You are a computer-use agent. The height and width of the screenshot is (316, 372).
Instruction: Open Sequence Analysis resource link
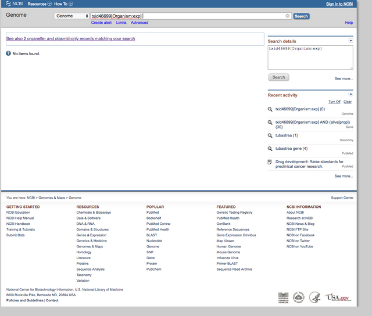pyautogui.click(x=91, y=270)
